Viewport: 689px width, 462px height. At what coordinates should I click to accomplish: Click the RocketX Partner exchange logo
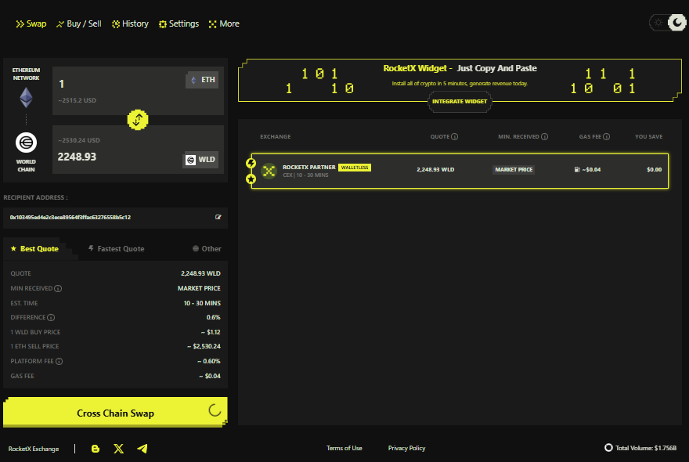pyautogui.click(x=269, y=171)
